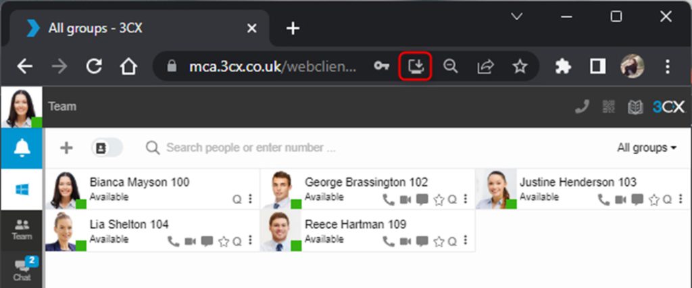Open chat with Reece Hartman
Viewport: 692px width, 288px height.
[422, 241]
